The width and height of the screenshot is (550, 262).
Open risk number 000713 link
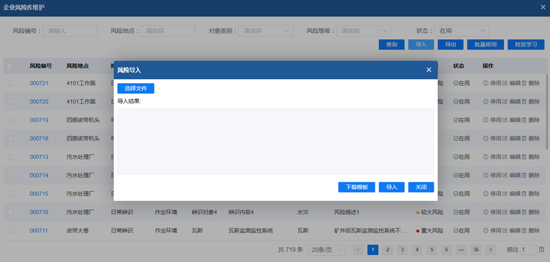pos(39,157)
